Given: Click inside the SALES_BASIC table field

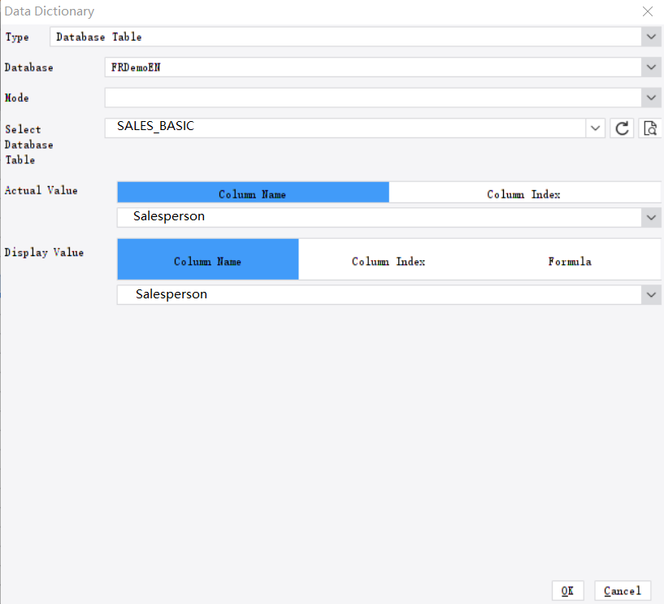Looking at the screenshot, I should (325, 126).
